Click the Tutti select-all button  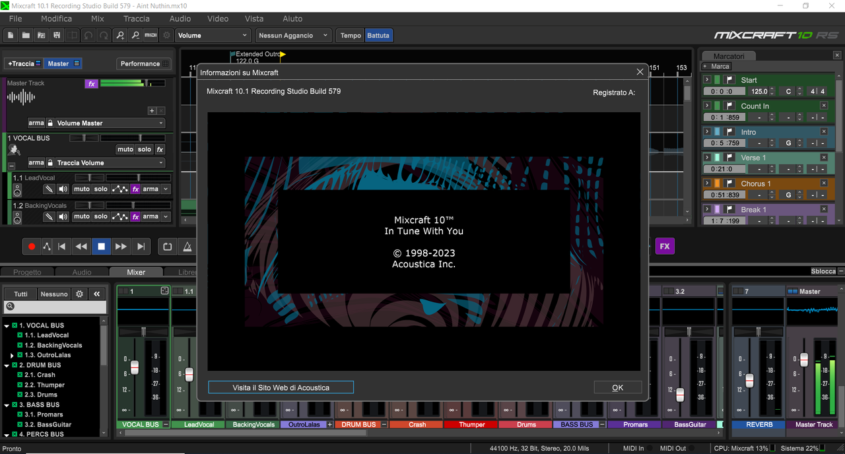tap(20, 294)
